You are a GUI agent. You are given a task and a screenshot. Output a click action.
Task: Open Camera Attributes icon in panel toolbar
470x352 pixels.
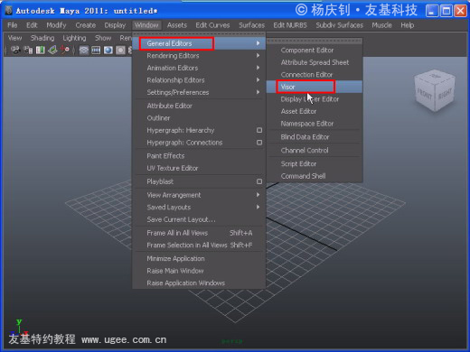(x=28, y=50)
